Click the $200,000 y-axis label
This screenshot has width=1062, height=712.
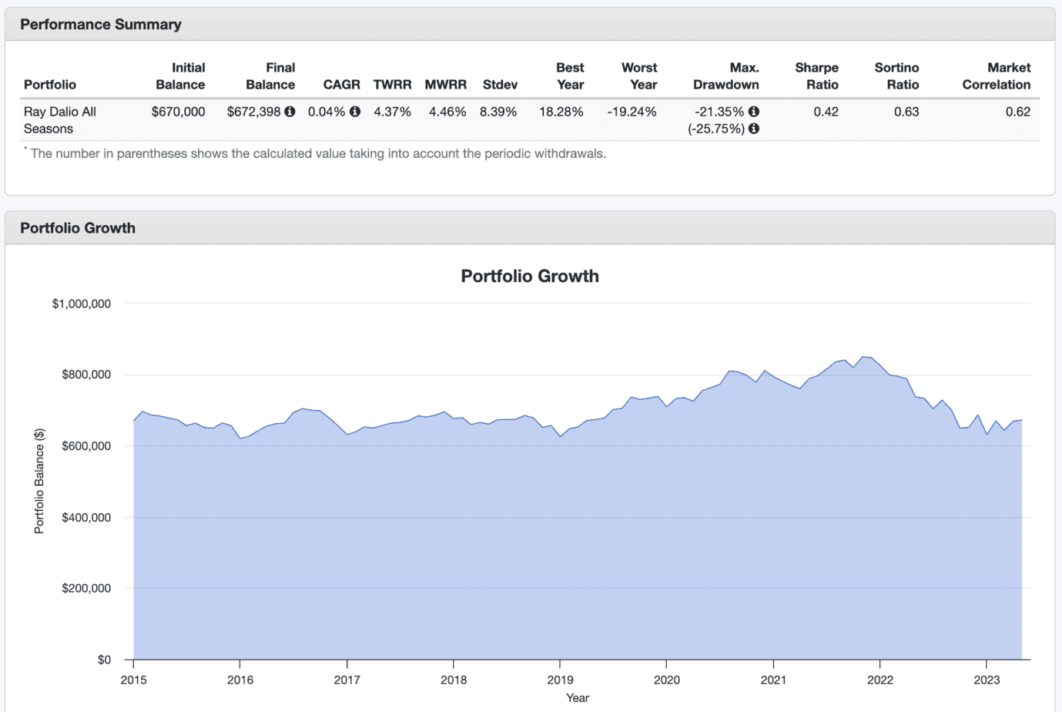pos(86,588)
